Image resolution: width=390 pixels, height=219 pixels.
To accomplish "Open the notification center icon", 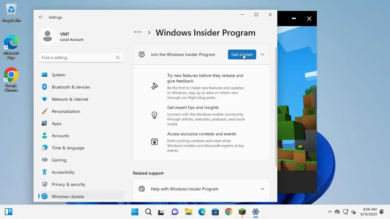I will click(x=382, y=212).
